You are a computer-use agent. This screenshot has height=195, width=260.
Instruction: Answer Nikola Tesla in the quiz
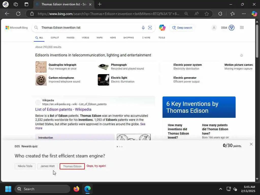pos(25,166)
